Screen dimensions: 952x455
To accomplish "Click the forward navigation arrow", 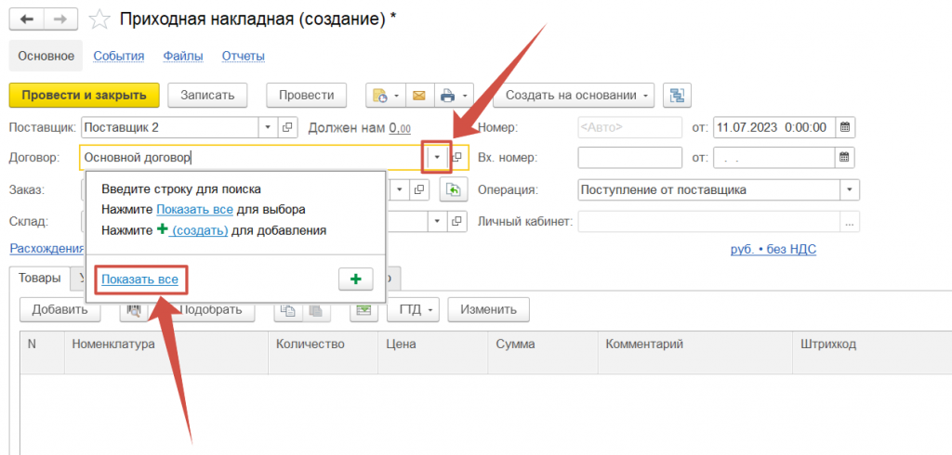I will pyautogui.click(x=60, y=19).
